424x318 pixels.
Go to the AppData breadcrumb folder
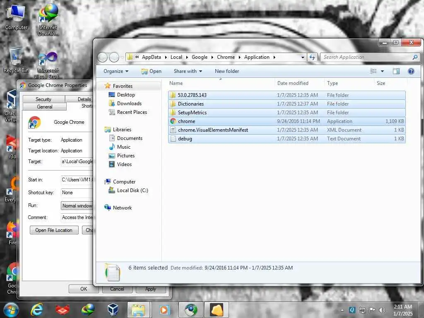[152, 57]
